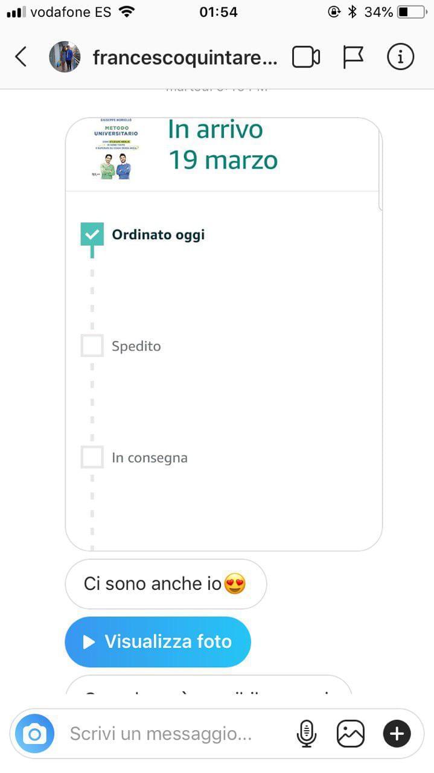Start a video call with camera icon

(x=305, y=57)
